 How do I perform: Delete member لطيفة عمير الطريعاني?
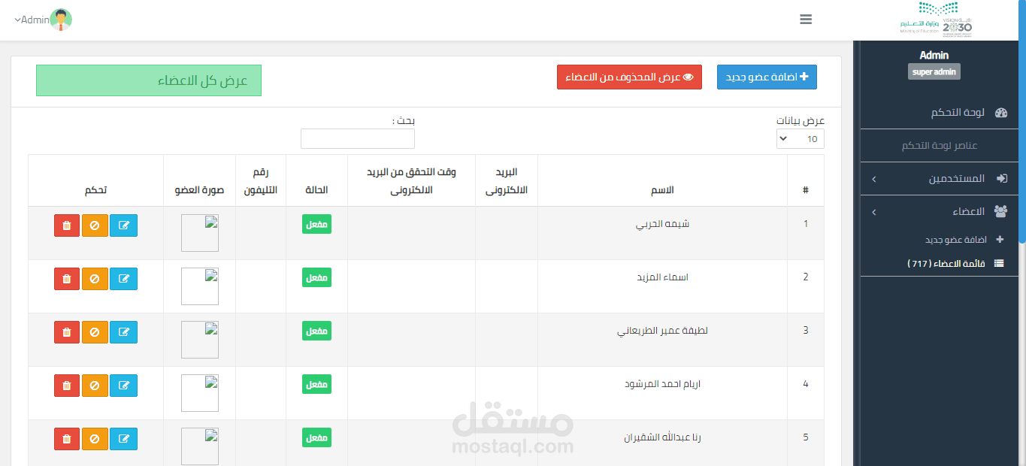pos(67,332)
